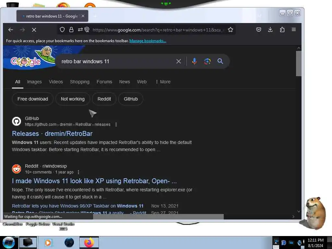This screenshot has height=249, width=332.
Task: Go back to the previous page
Action: pos(11,30)
